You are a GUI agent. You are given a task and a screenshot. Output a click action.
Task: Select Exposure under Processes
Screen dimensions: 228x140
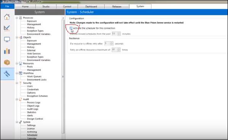pos(32,21)
